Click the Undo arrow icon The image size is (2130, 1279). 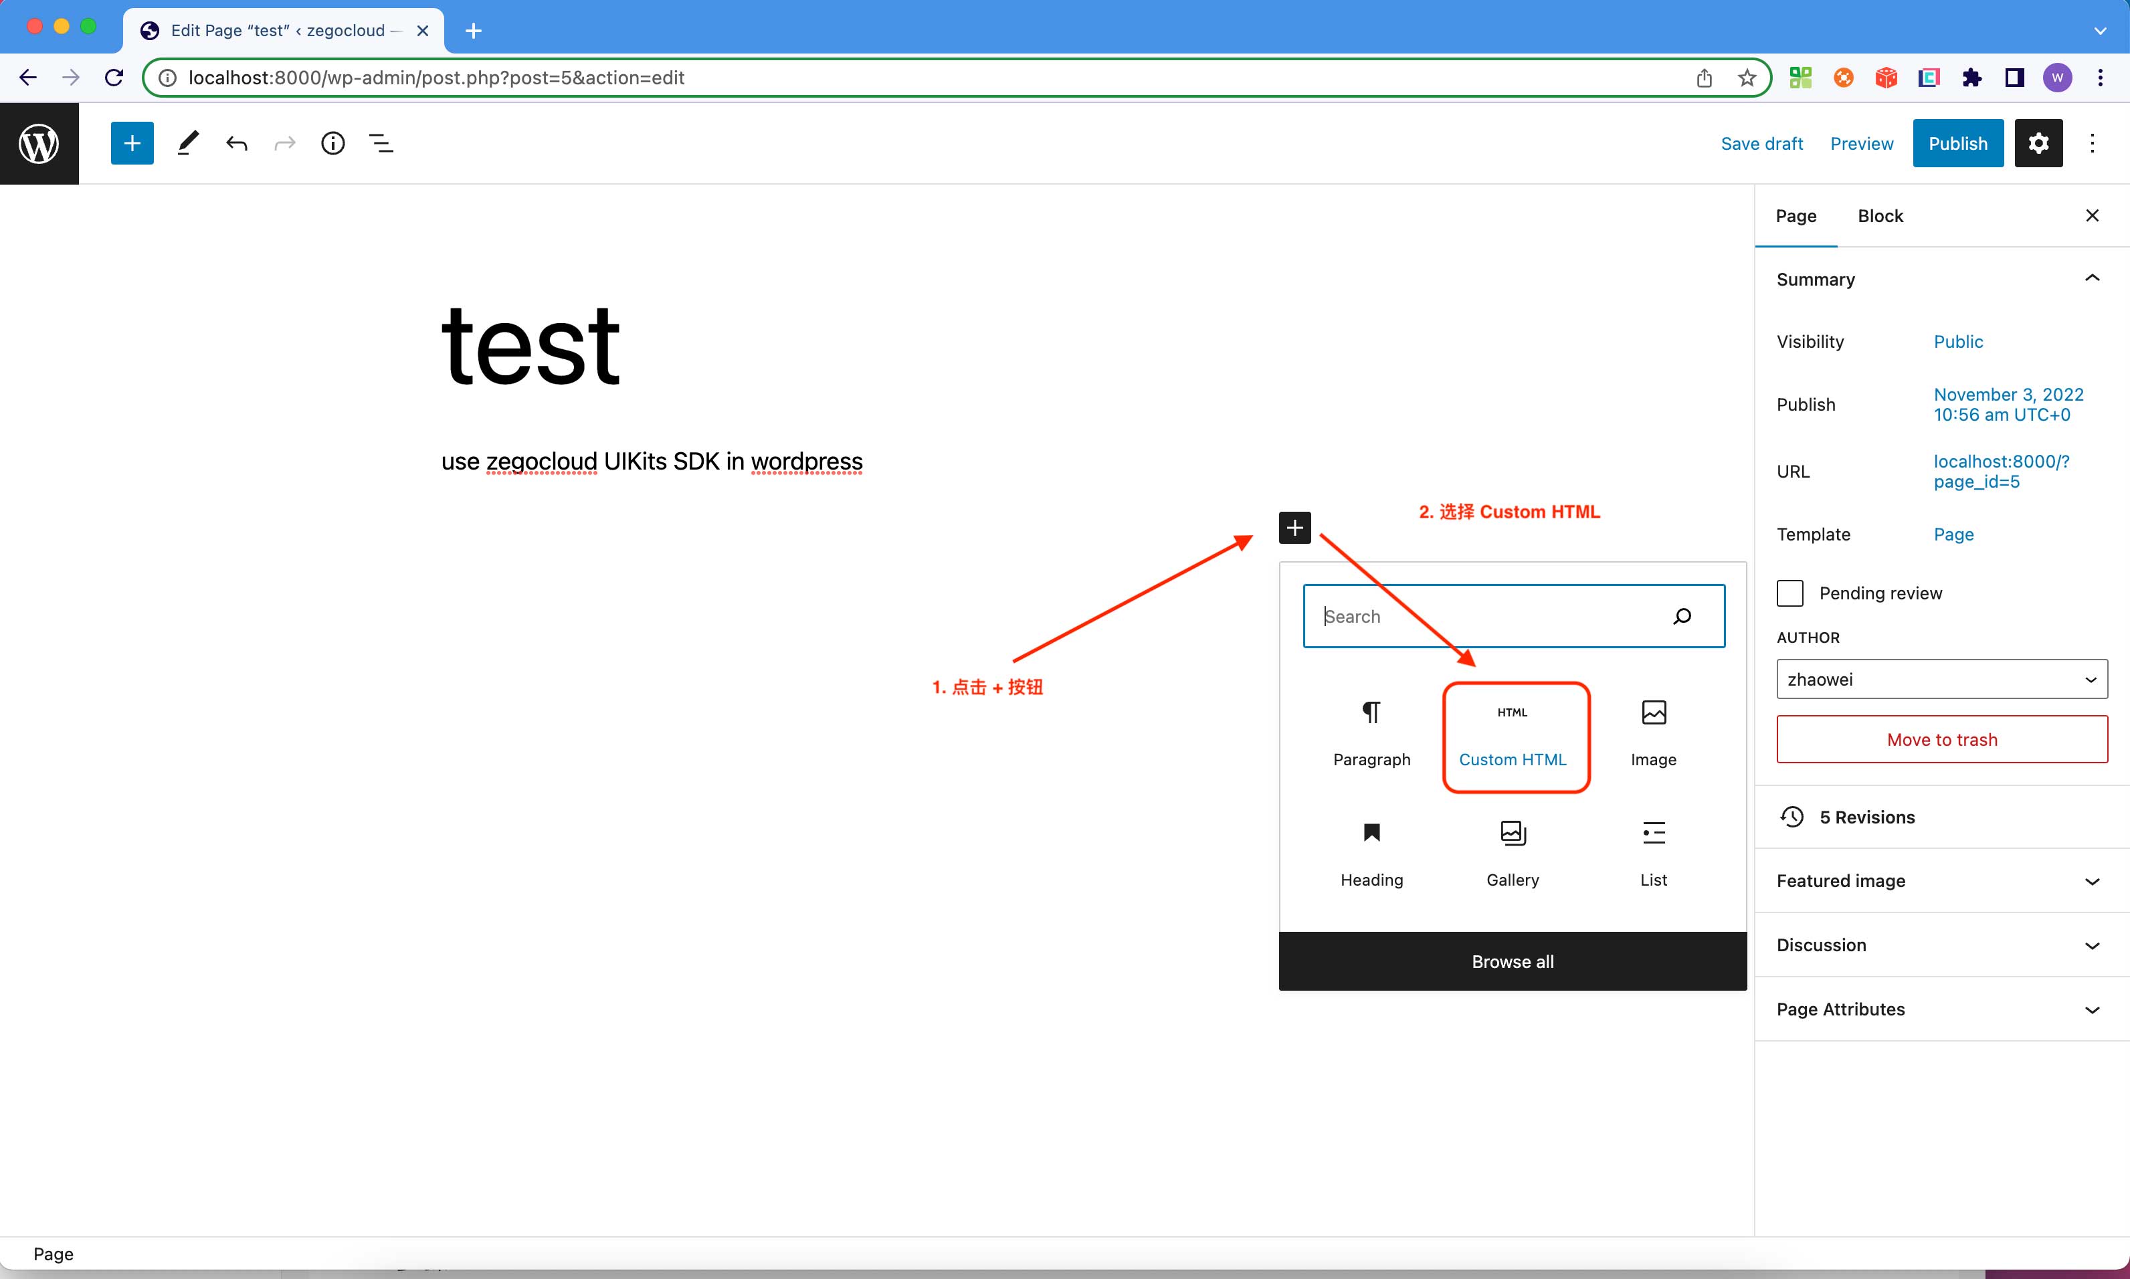click(237, 143)
